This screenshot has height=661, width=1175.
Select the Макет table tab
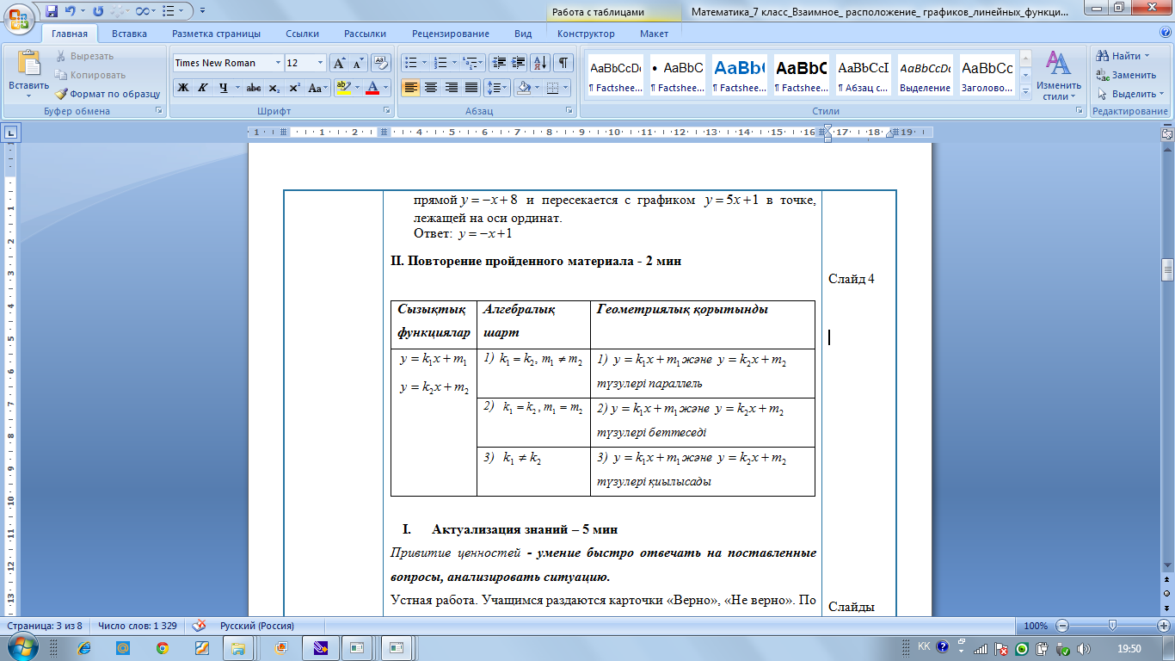point(654,34)
